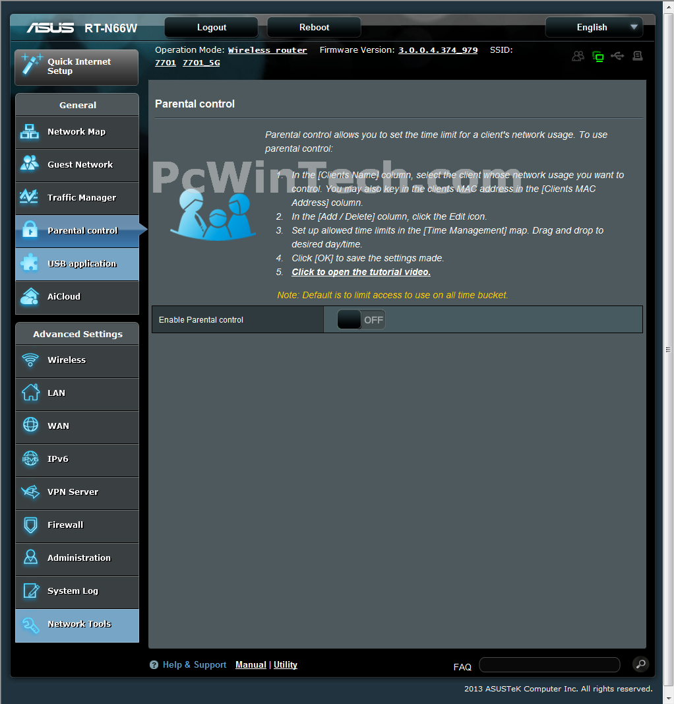The image size is (674, 704).
Task: Click the FAQ search magnifier icon
Action: tap(641, 664)
